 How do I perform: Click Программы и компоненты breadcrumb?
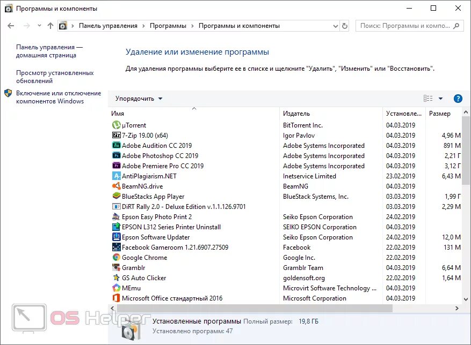coord(239,26)
